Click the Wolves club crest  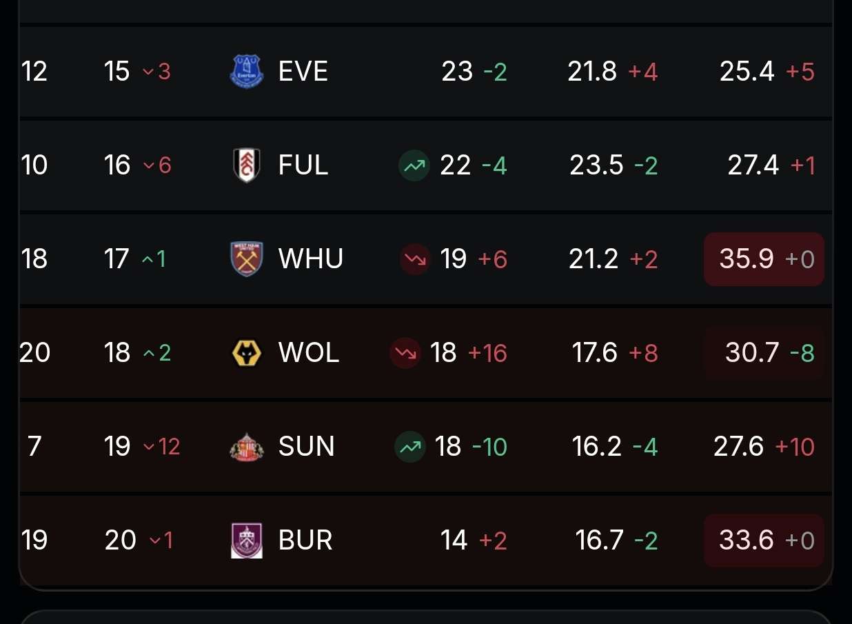246,353
